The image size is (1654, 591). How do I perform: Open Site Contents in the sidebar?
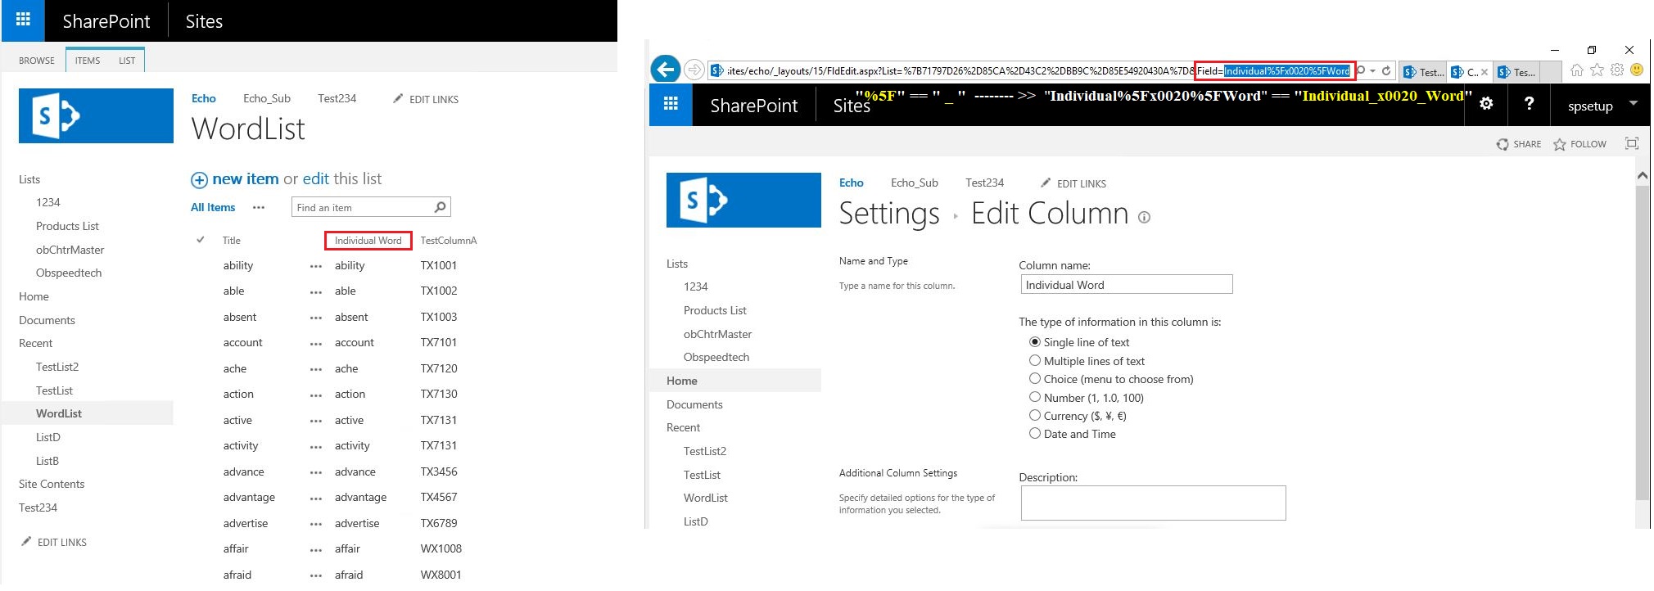pos(52,484)
